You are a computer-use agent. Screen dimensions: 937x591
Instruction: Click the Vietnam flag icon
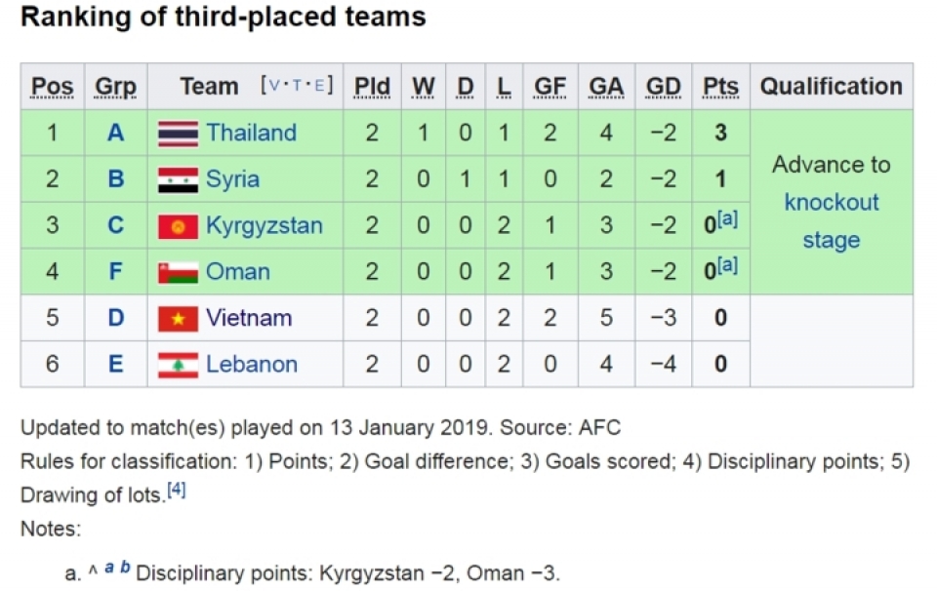(178, 319)
